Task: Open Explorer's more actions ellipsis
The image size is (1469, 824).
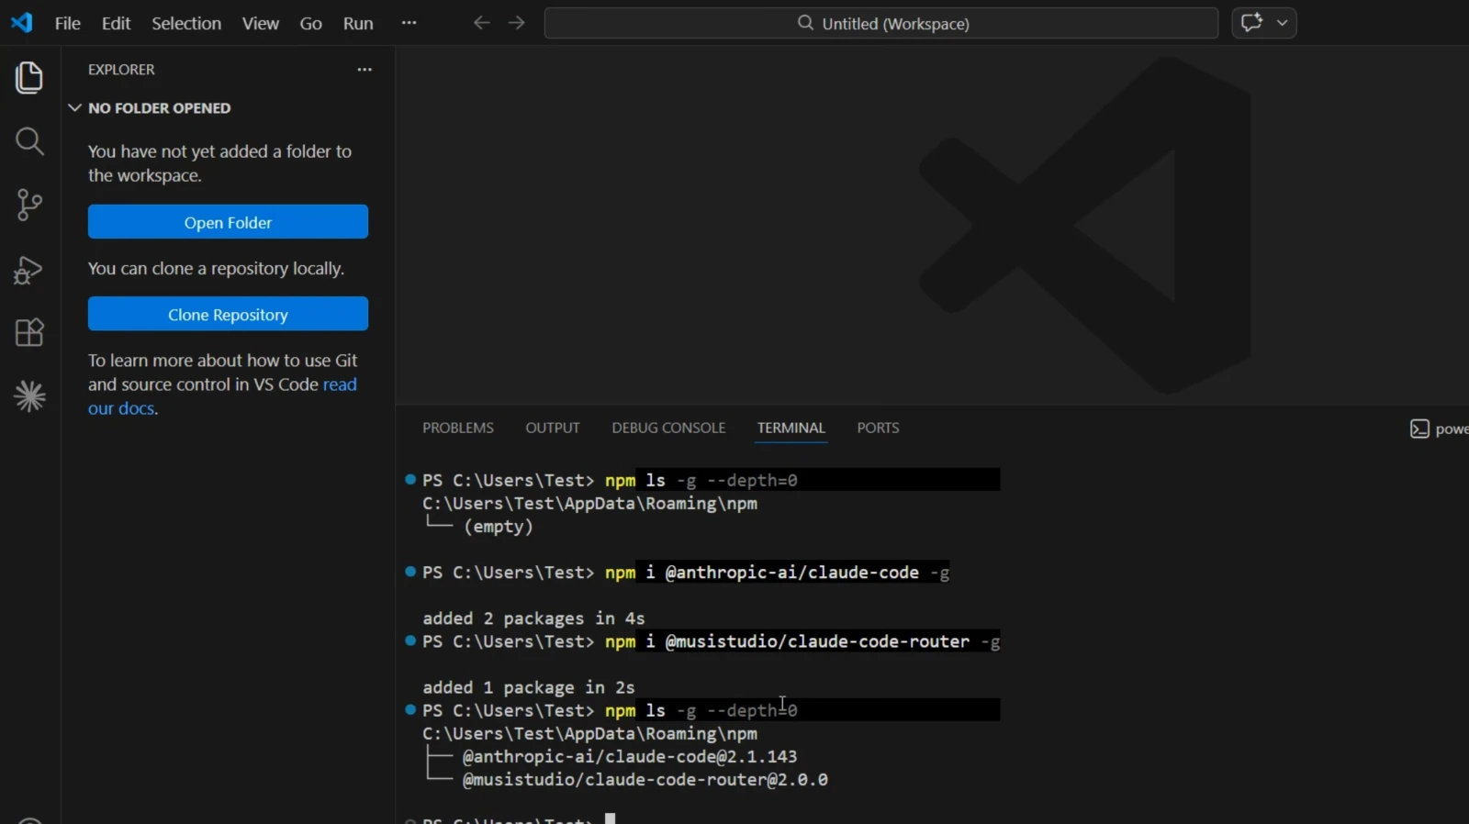Action: 364,70
